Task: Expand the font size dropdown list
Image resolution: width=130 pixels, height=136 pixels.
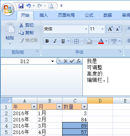Action: pos(102,29)
